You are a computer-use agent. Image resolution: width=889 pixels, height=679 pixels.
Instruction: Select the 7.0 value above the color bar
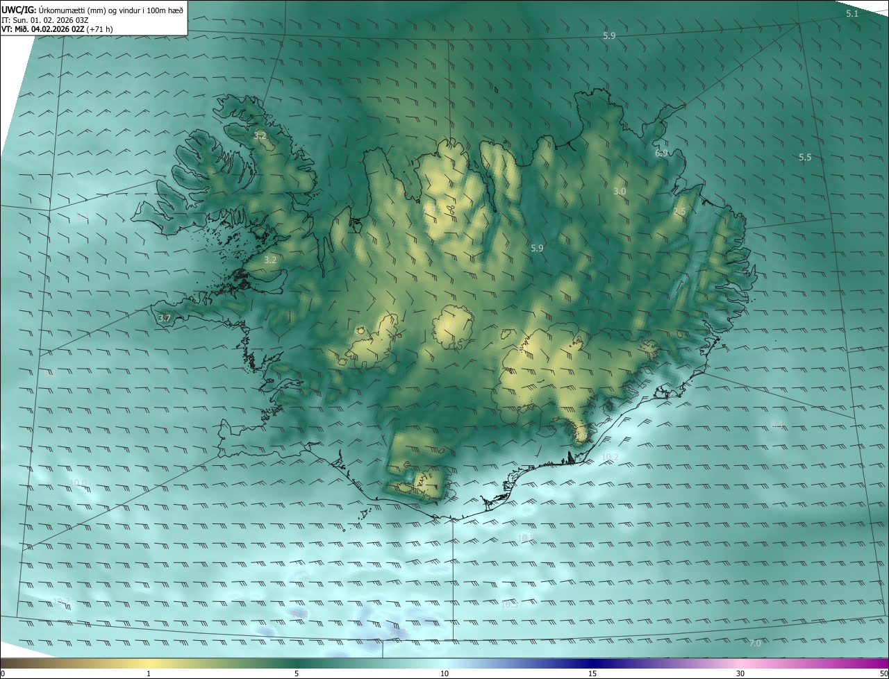click(x=755, y=644)
